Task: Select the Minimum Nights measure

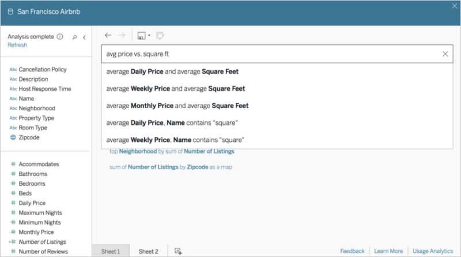Action: click(x=40, y=223)
